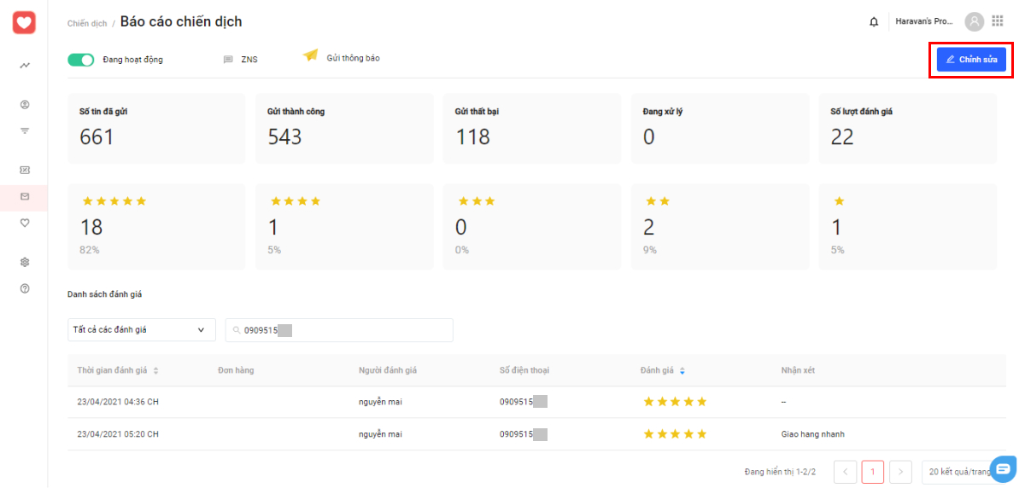The width and height of the screenshot is (1025, 488).
Task: Click the 'Gửi thông báo' label
Action: click(353, 58)
